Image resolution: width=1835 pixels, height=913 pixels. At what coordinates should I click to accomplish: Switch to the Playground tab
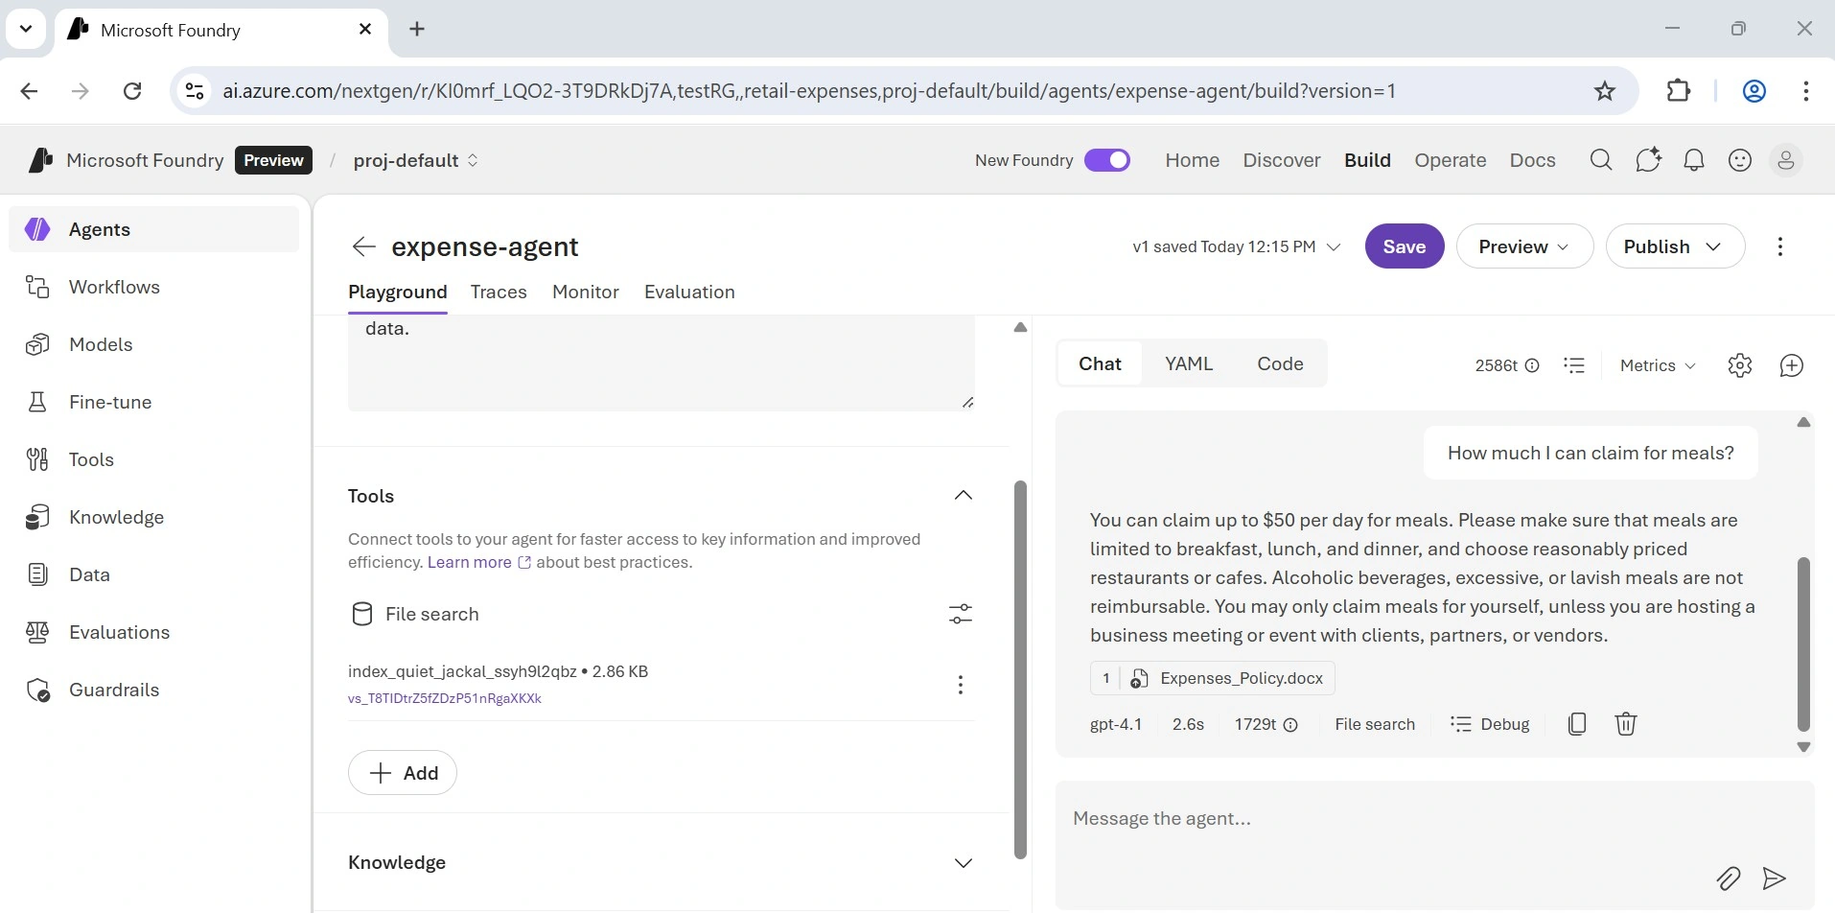coord(398,293)
